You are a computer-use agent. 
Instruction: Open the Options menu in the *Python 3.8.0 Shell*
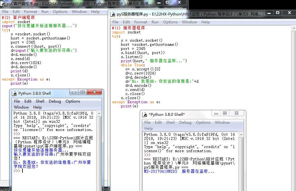[203, 122]
